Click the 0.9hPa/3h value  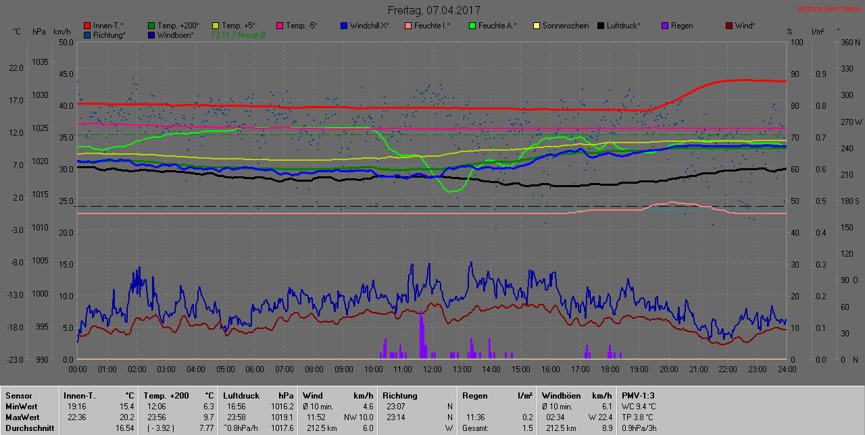click(x=639, y=428)
